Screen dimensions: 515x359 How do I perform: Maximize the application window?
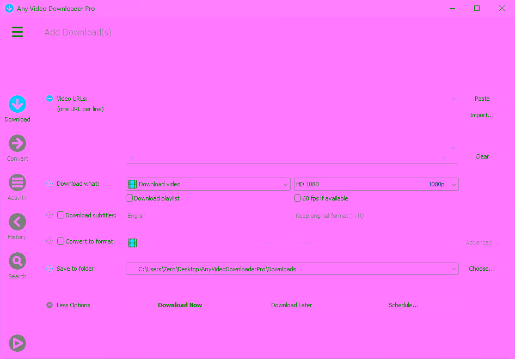pyautogui.click(x=477, y=8)
